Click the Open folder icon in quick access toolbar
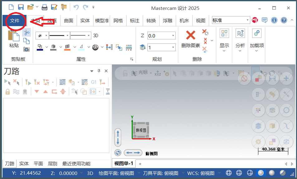This screenshot has width=297, height=179. click(31, 7)
